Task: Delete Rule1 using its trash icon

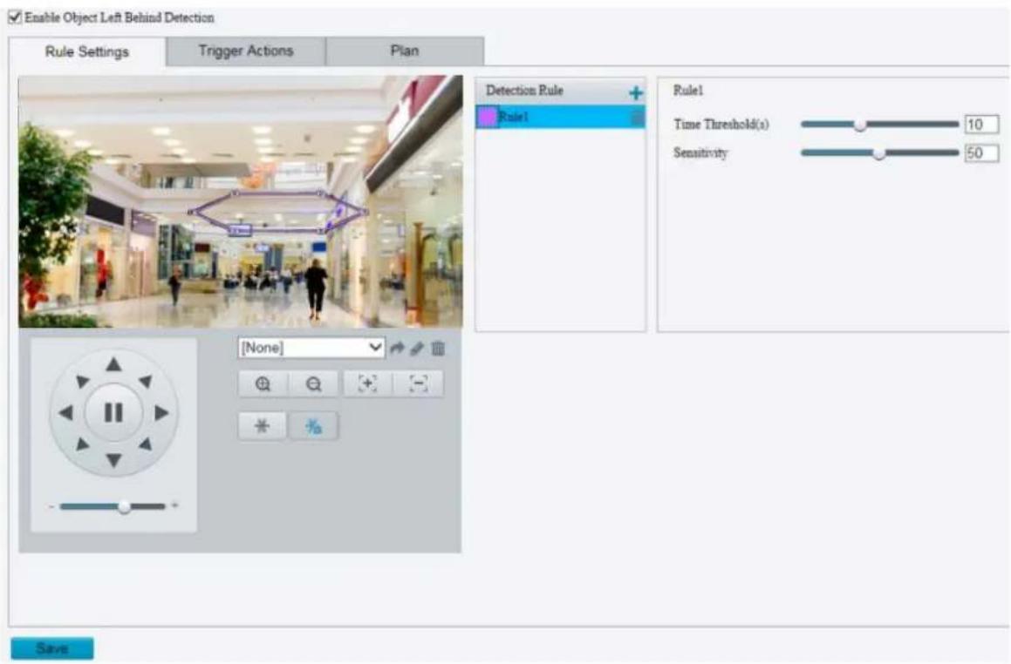Action: click(x=637, y=118)
